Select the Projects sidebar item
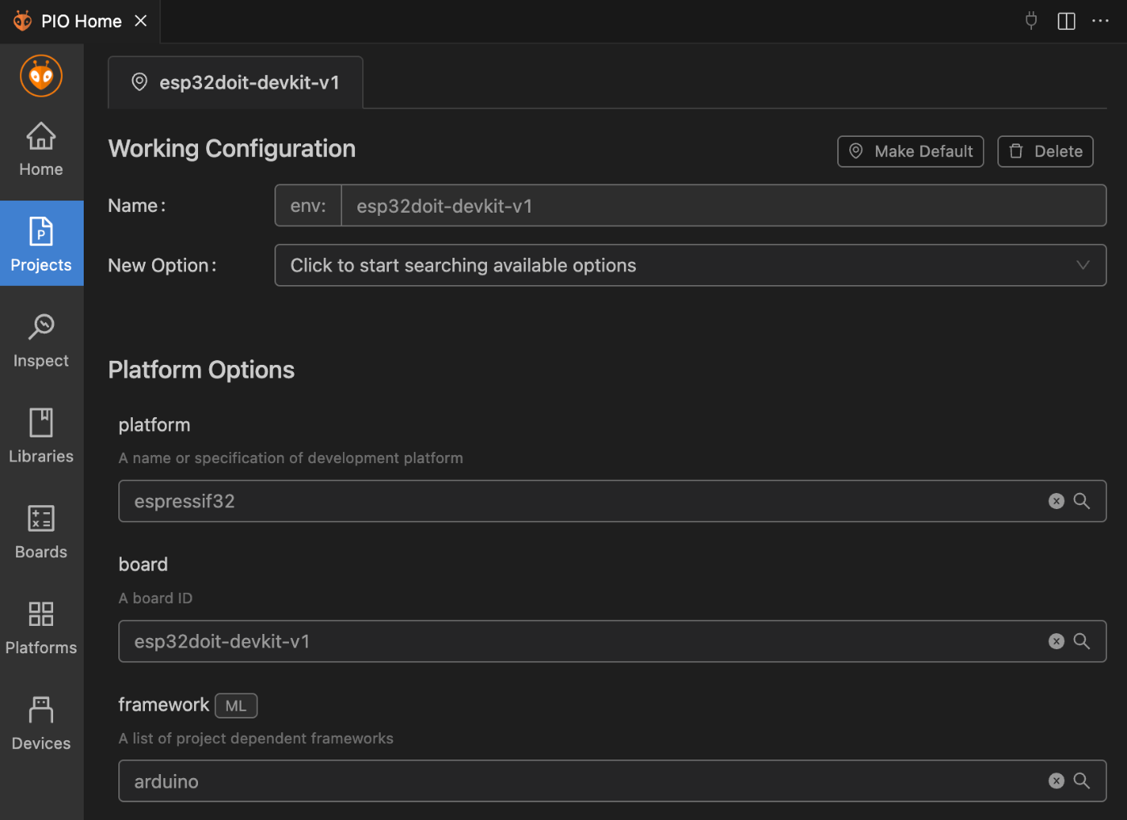 (x=41, y=244)
